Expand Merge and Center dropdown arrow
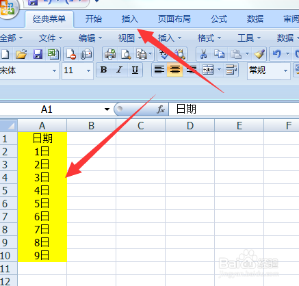This screenshot has height=286, width=299. click(x=219, y=70)
